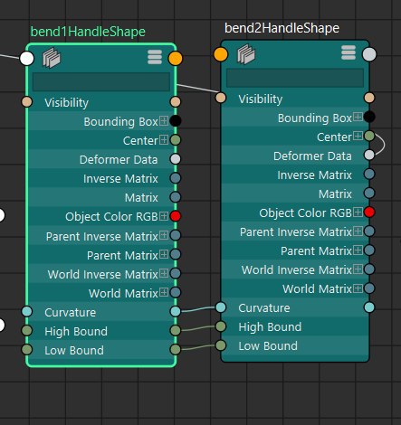Click bend1HandleShape Object Color RGB red port
Screen dimensions: 401x425
(x=176, y=216)
